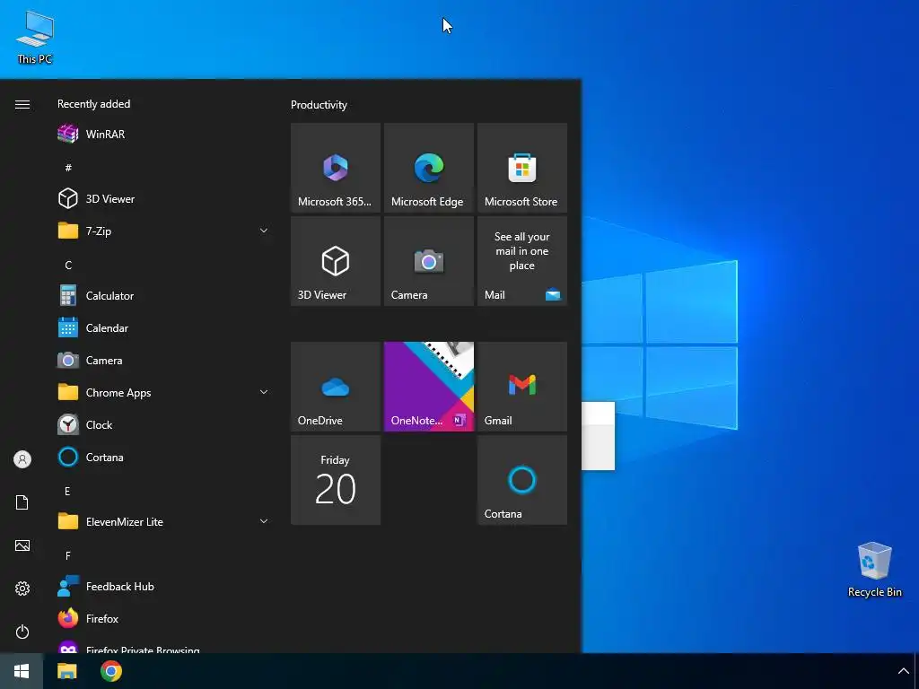
Task: Open Pictures from Start sidebar
Action: [22, 545]
